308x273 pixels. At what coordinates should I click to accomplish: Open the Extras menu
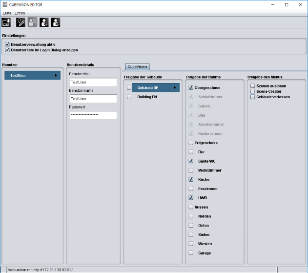[x=20, y=13]
